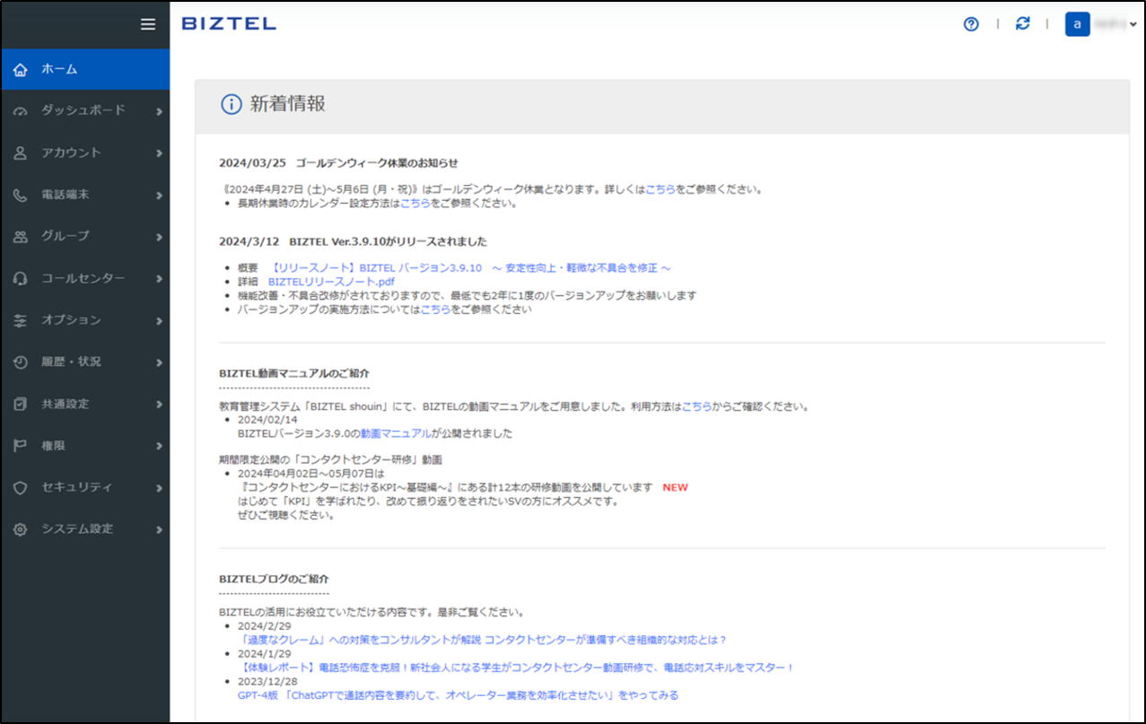Screen dimensions: 1146x724
Task: Click the コールセンター headset icon
Action: [21, 279]
